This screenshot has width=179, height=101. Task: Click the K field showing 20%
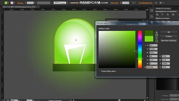click(166, 67)
